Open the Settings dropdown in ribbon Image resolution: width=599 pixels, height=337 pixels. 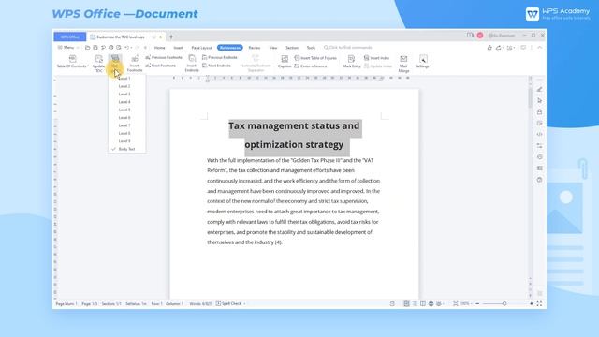tap(423, 62)
